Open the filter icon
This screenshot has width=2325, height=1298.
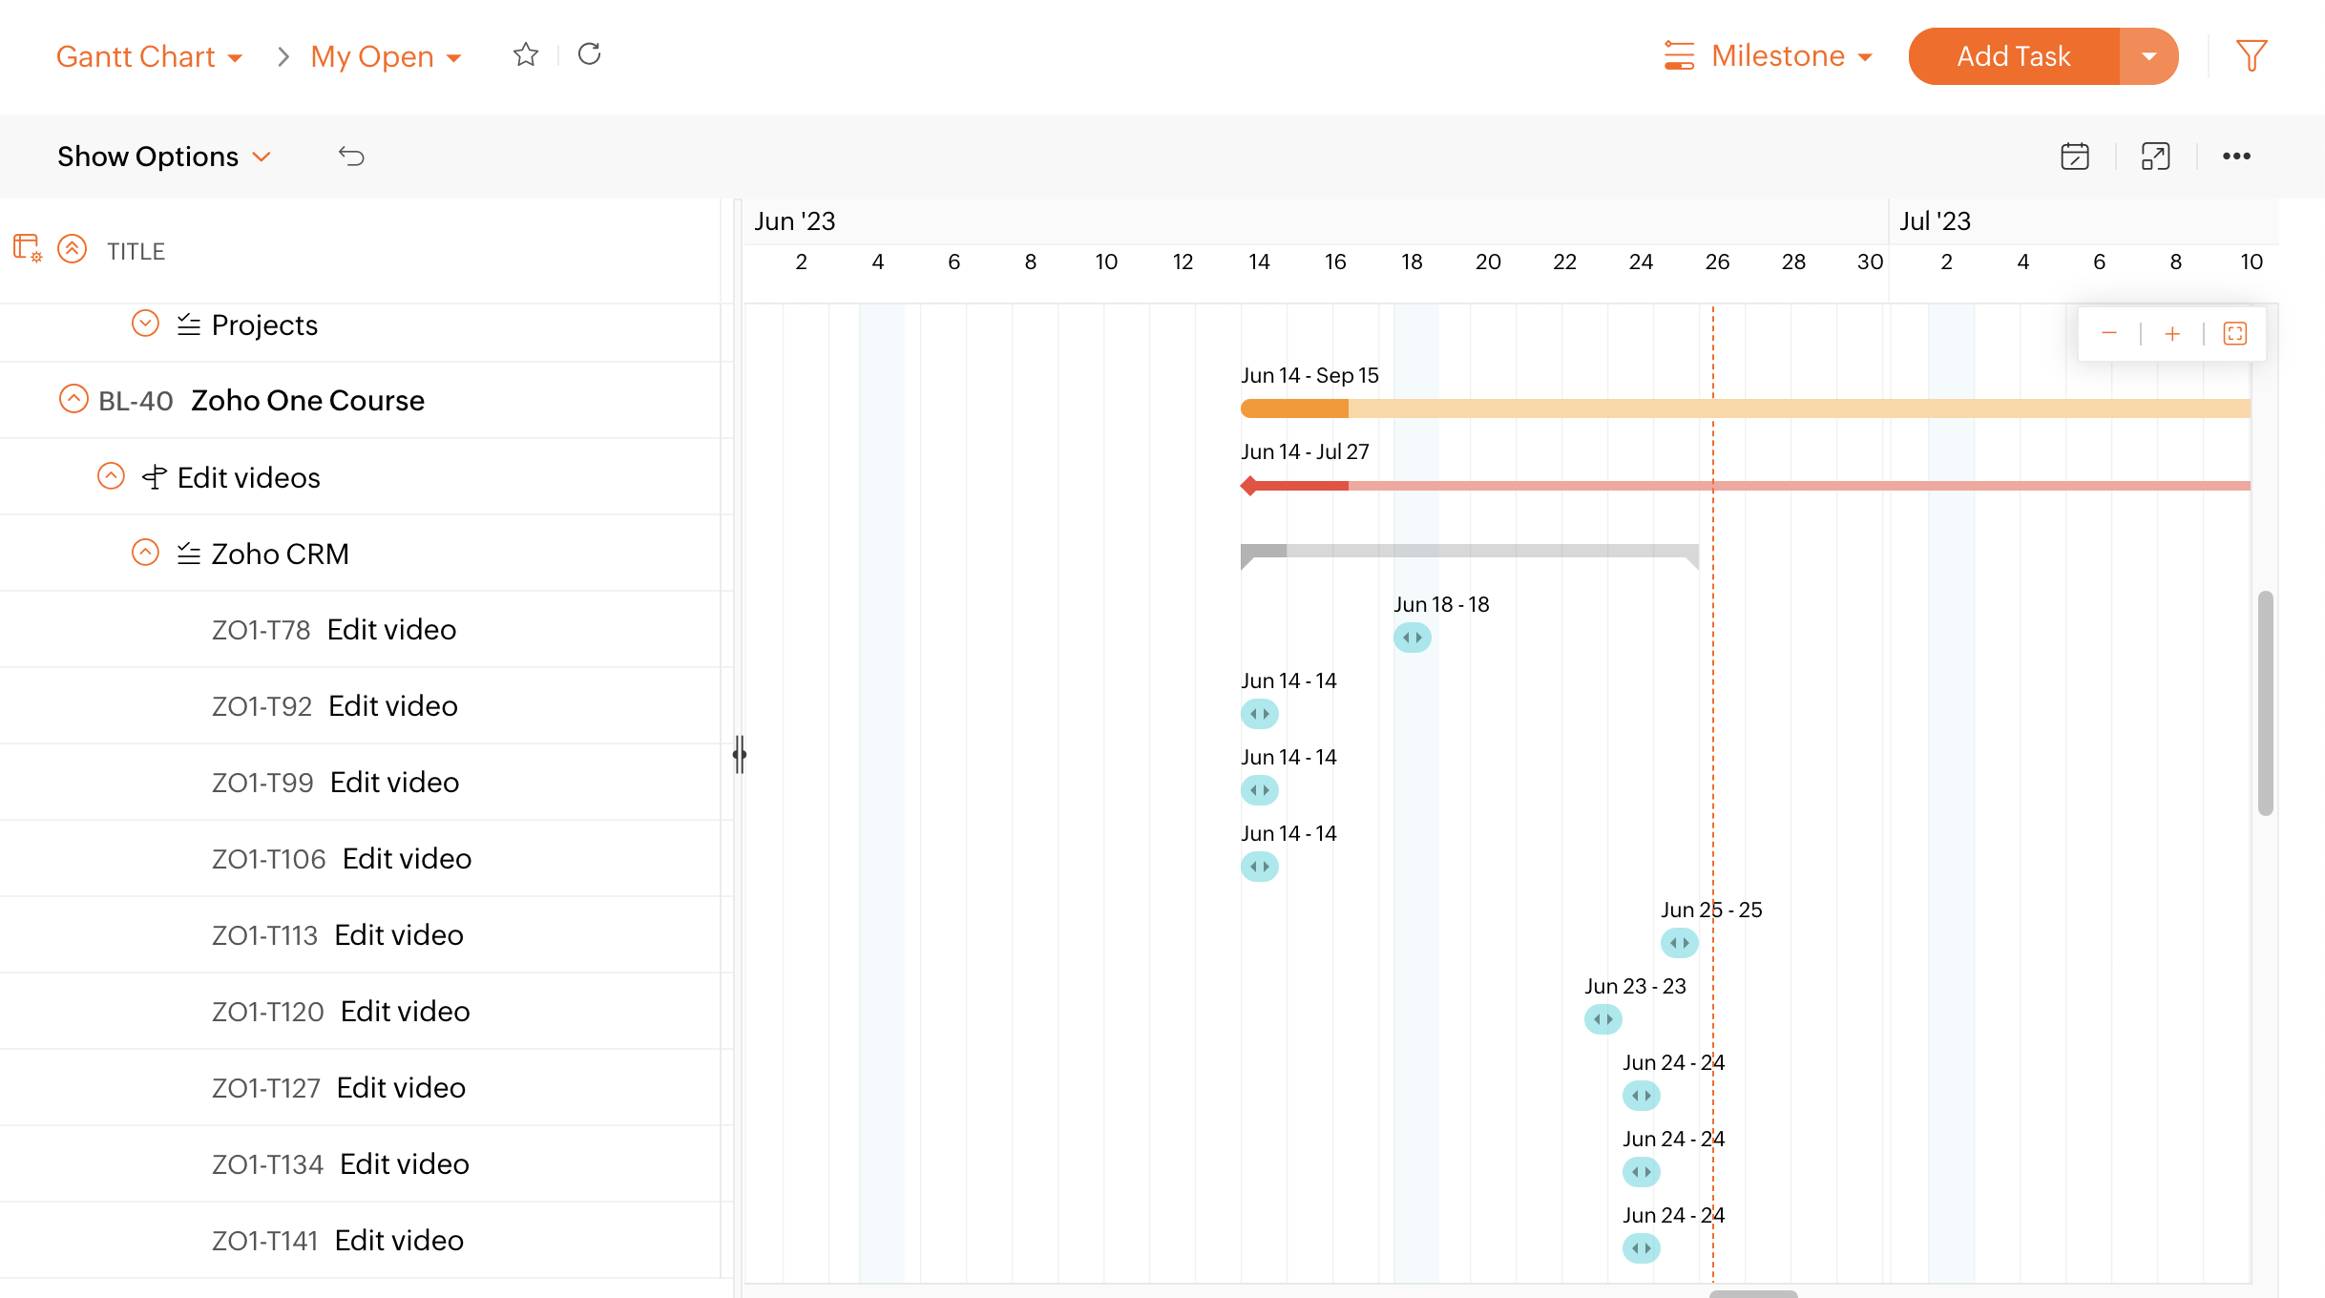coord(2251,56)
